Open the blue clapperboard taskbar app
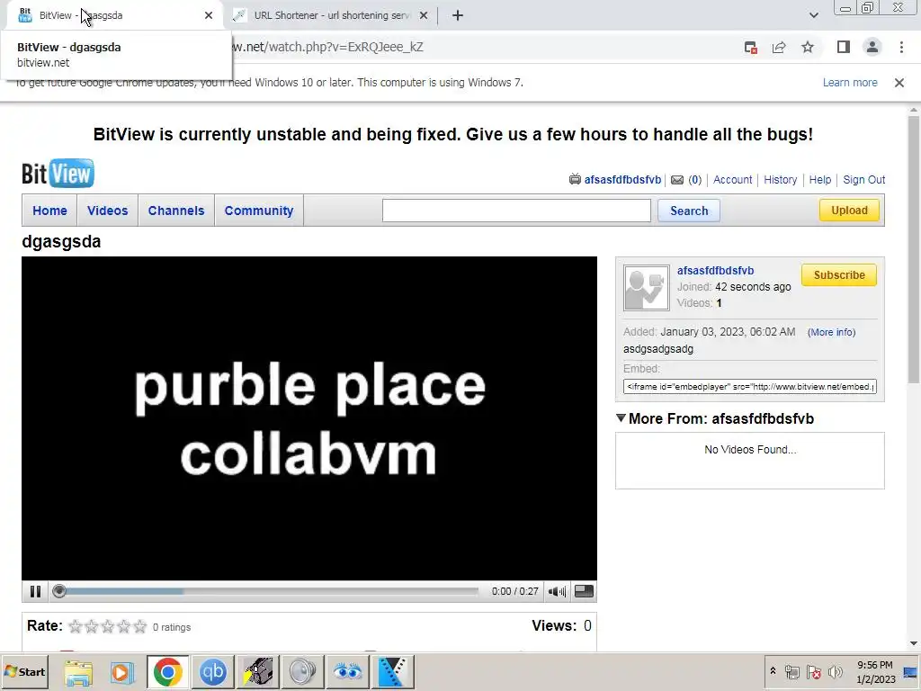921x691 pixels. tap(392, 672)
